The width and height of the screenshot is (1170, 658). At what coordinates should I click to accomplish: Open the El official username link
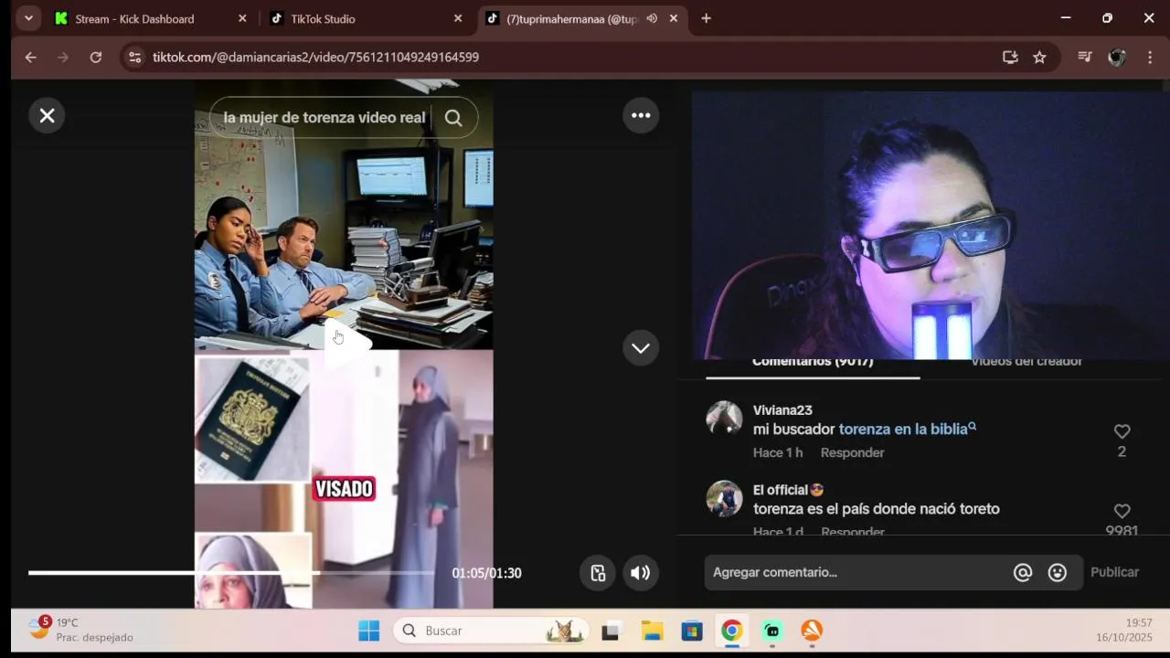click(x=789, y=490)
